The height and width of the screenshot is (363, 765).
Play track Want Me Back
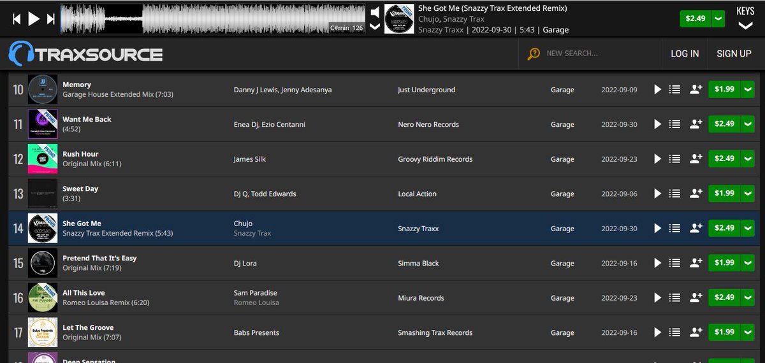pyautogui.click(x=658, y=124)
